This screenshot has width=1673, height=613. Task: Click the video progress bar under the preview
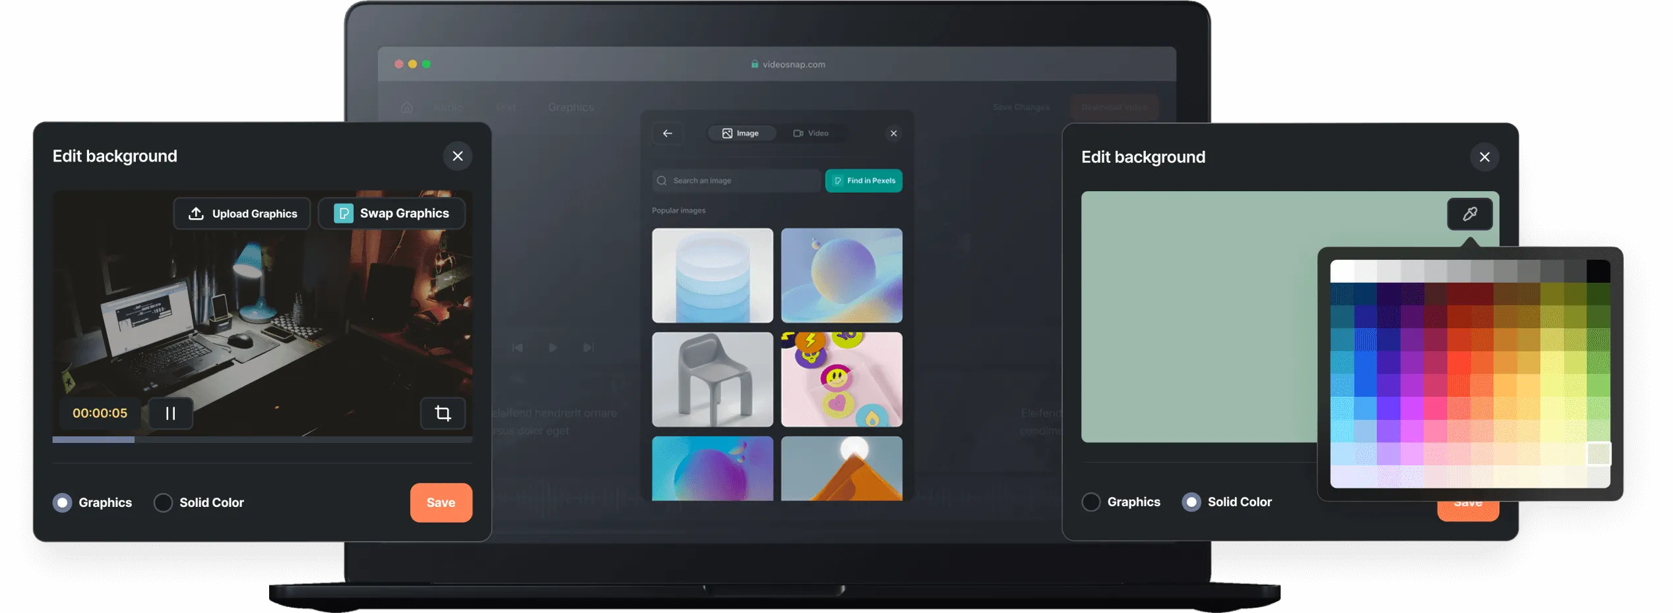[263, 440]
